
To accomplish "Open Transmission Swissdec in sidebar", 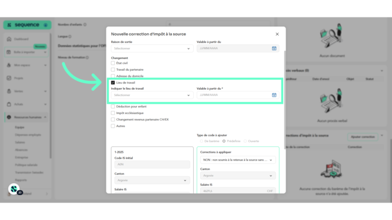I will (29, 172).
